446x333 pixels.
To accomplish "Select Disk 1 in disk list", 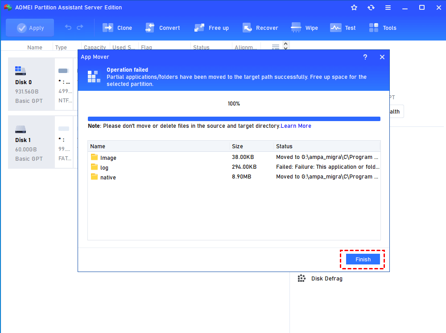I will 31,142.
